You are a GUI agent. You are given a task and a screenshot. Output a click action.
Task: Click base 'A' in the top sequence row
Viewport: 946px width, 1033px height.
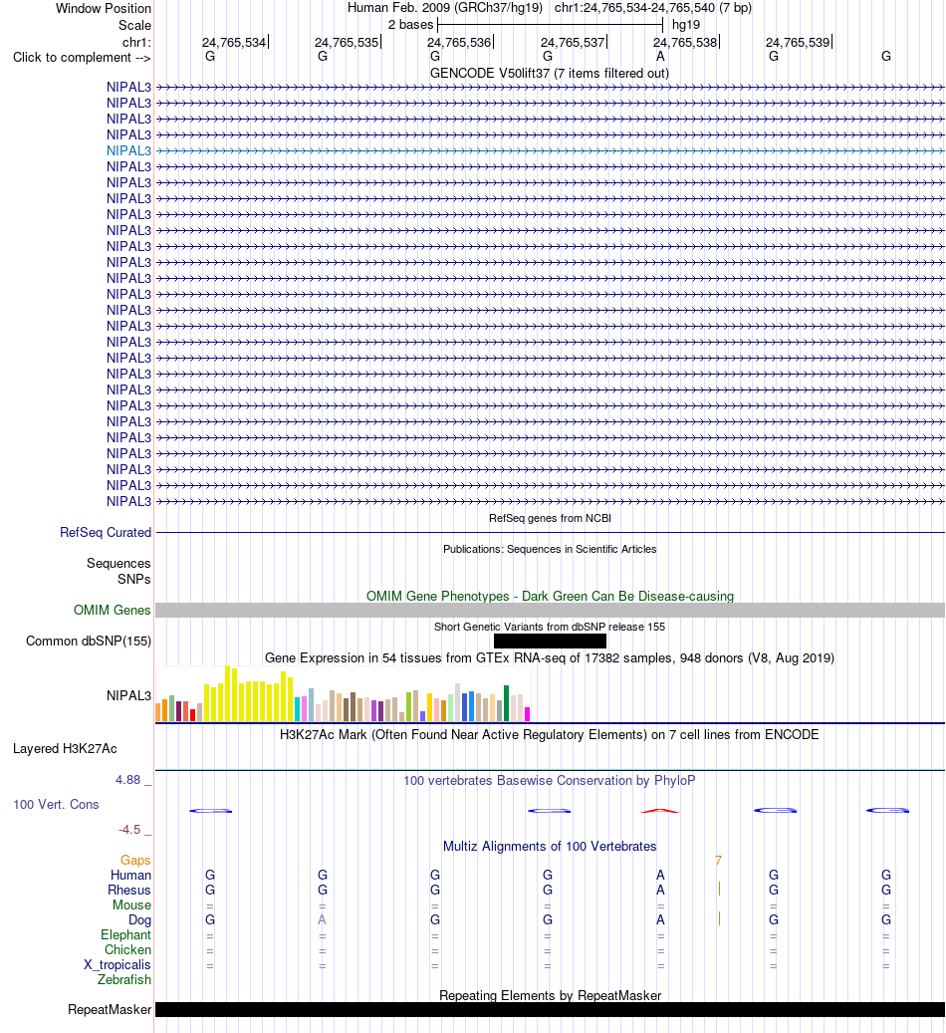pyautogui.click(x=660, y=56)
